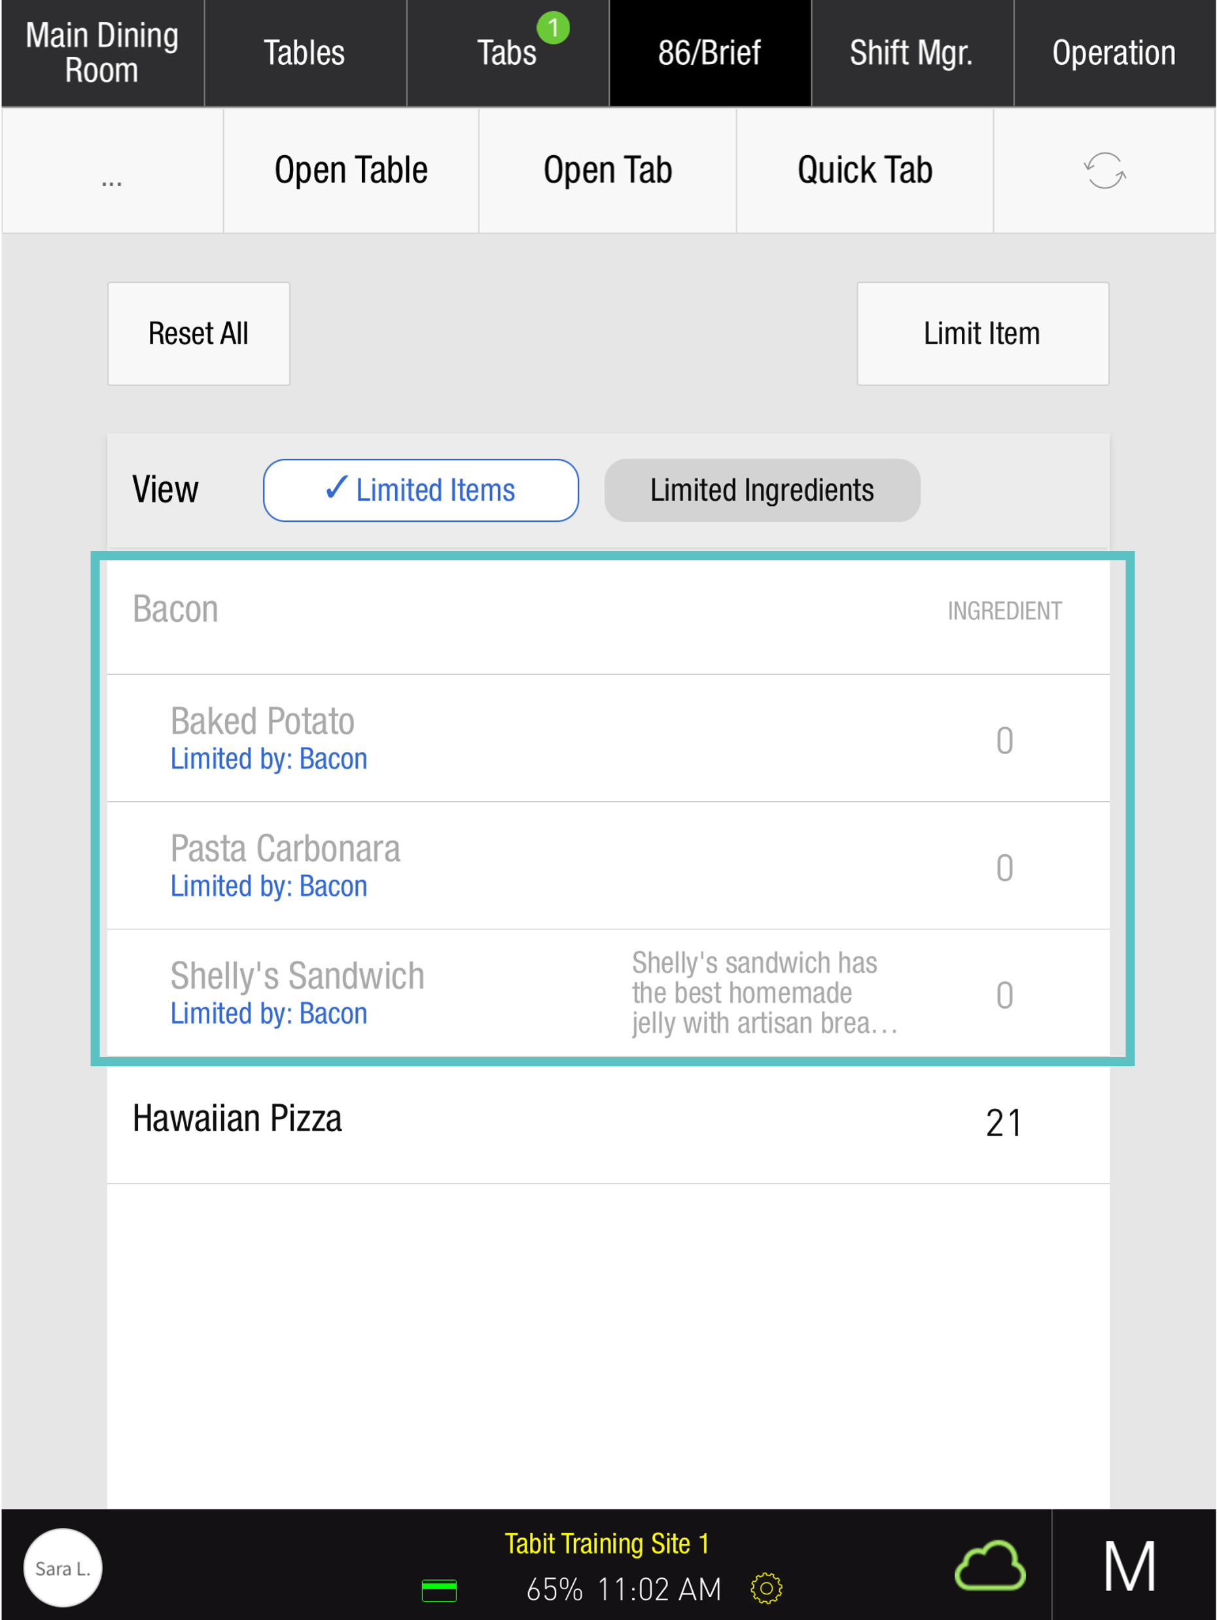Select the Hawaiian Pizza row

pyautogui.click(x=608, y=1120)
